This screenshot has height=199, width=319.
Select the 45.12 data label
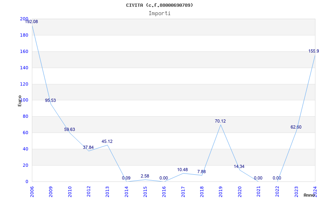(107, 141)
